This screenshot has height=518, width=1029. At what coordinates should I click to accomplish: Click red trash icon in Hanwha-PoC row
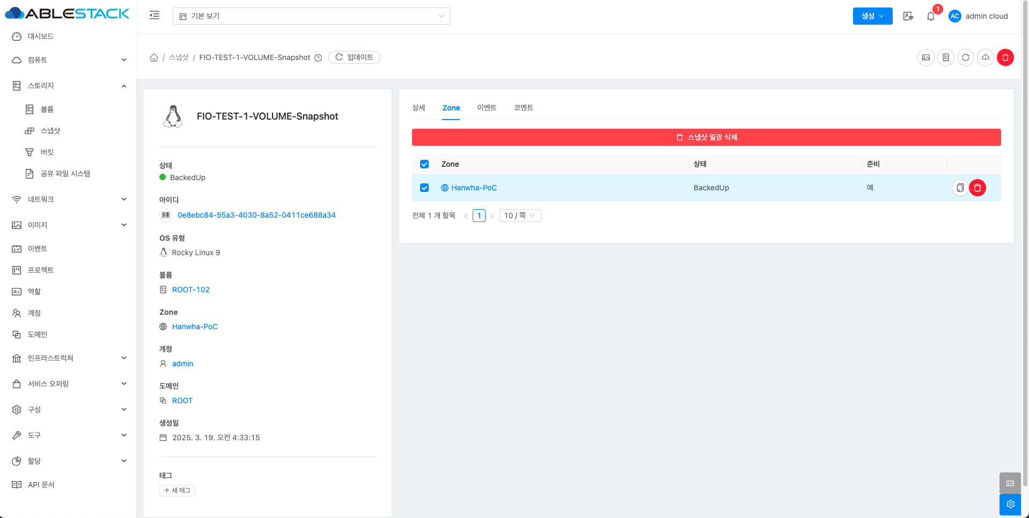977,188
